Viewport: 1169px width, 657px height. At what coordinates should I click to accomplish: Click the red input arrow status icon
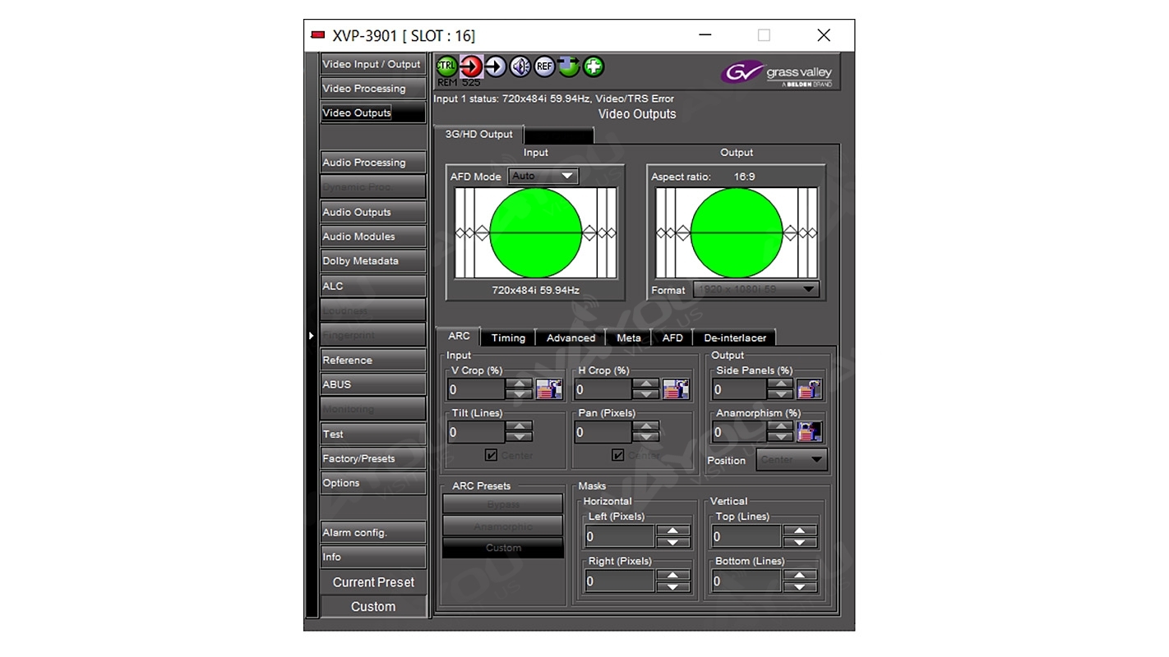[x=471, y=67]
